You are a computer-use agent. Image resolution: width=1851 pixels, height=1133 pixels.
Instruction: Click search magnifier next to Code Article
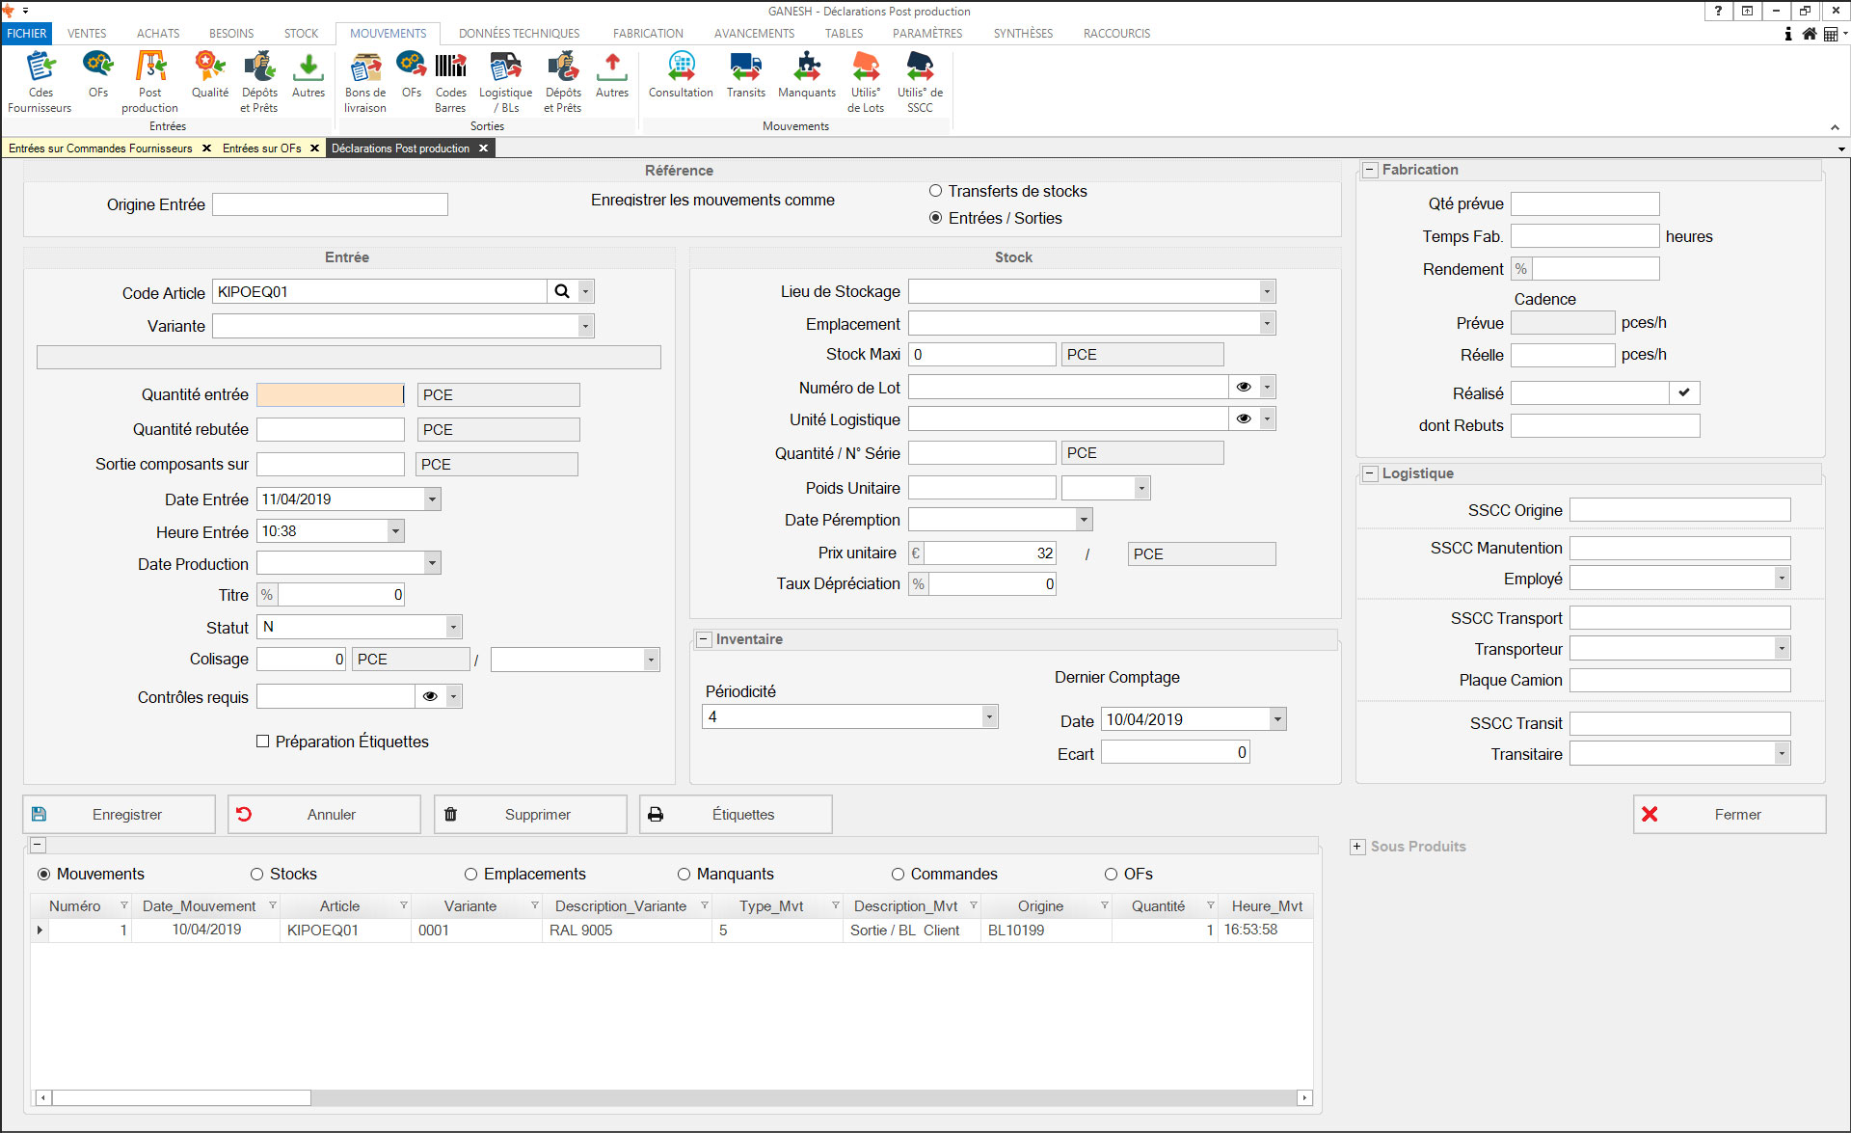tap(562, 291)
